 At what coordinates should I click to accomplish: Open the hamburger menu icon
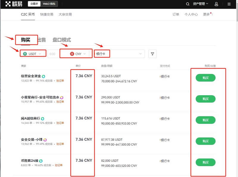click(x=229, y=4)
